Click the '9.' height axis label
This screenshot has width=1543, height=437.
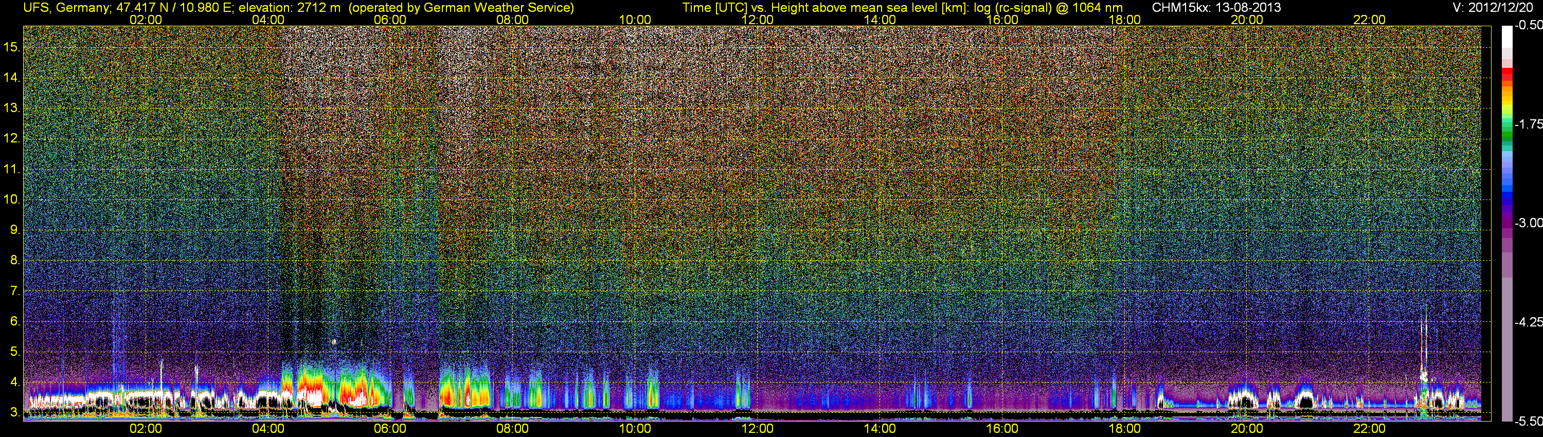(x=14, y=230)
